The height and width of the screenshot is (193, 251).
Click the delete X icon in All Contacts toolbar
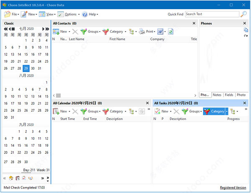point(74,32)
